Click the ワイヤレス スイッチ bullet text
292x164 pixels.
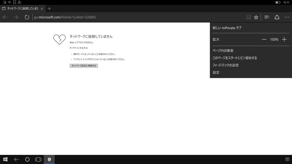click(99, 59)
